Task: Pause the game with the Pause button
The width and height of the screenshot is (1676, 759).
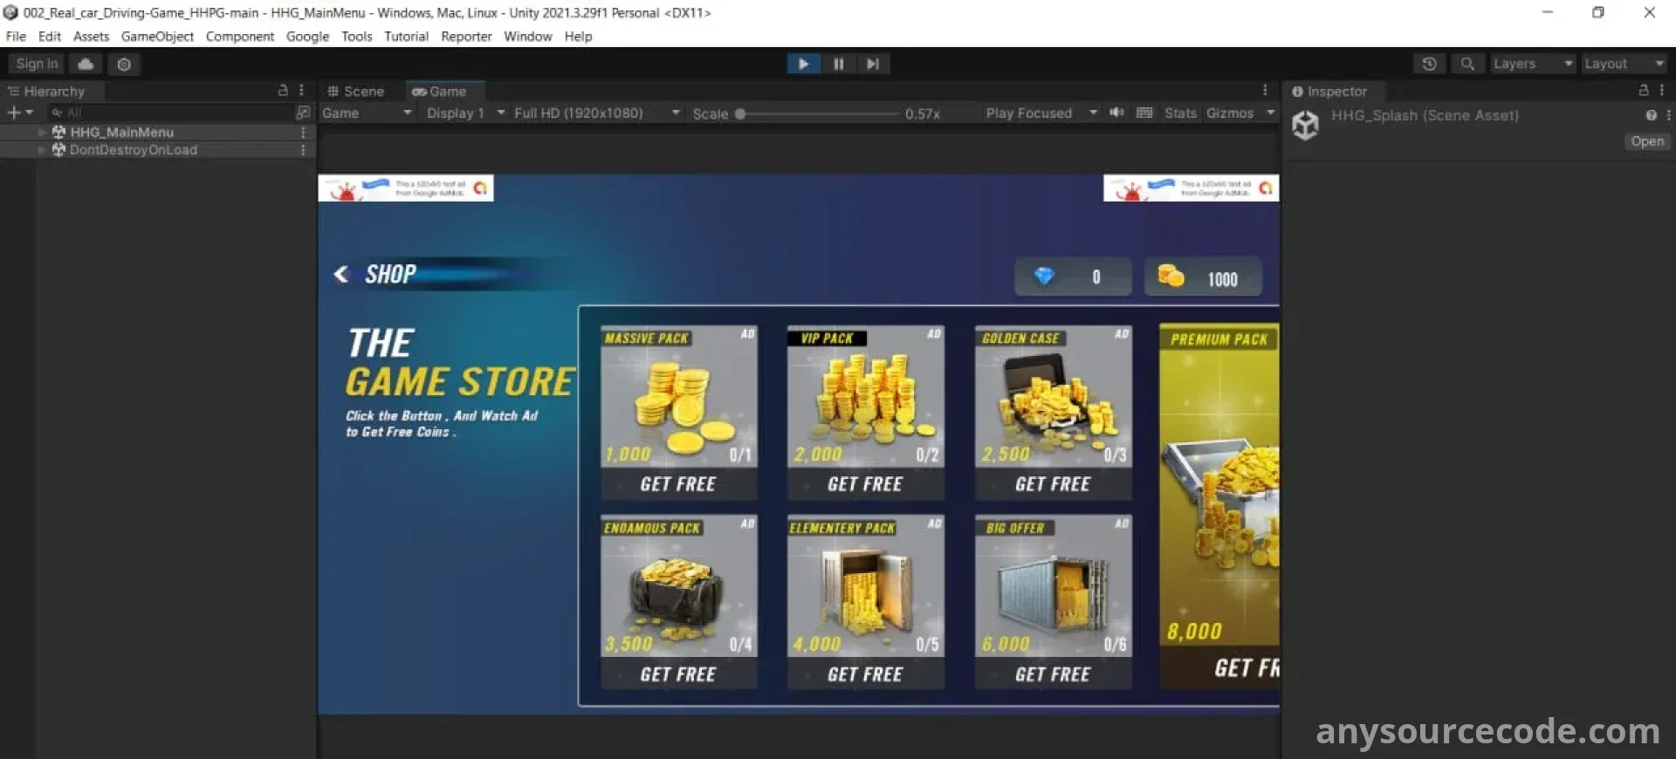Action: (x=838, y=64)
